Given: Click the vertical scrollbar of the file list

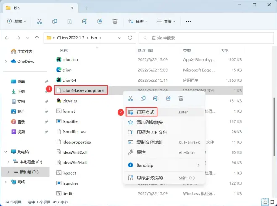Looking at the screenshot, I should (274, 126).
